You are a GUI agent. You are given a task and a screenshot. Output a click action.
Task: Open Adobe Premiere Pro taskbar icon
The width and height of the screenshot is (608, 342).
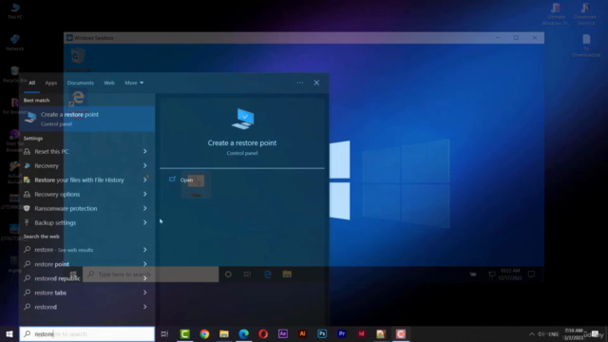[x=342, y=333]
